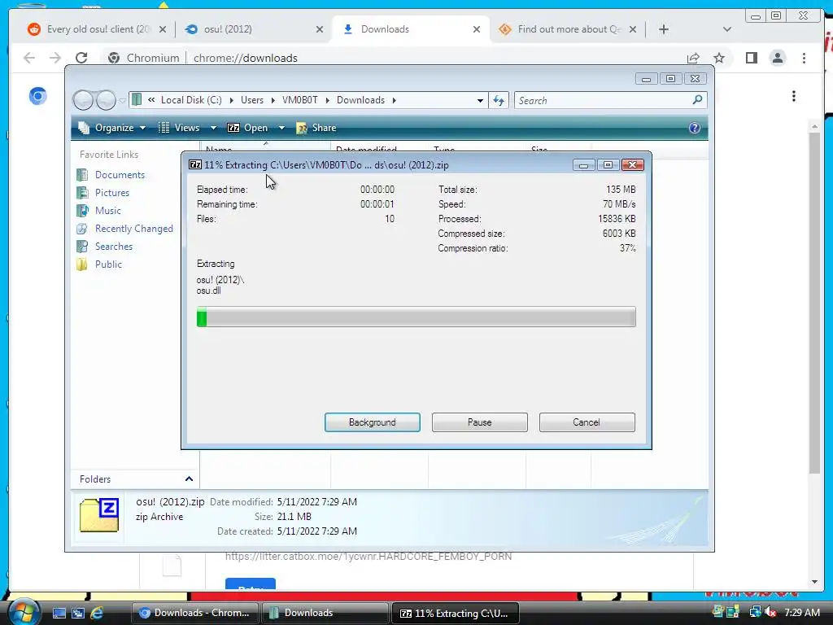Image resolution: width=833 pixels, height=625 pixels.
Task: Click the Music folder icon
Action: tap(82, 211)
